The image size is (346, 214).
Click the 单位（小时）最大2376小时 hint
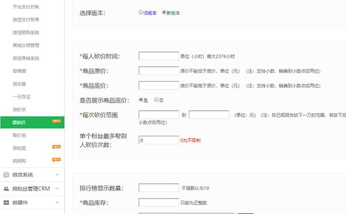pyautogui.click(x=208, y=56)
